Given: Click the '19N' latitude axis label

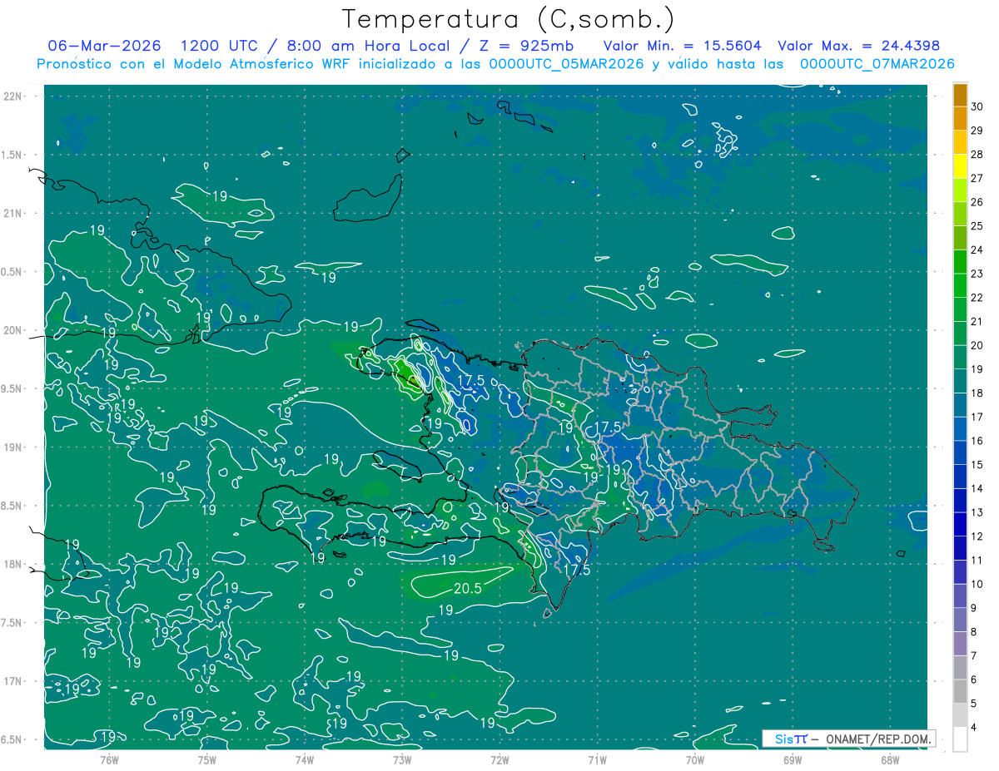Looking at the screenshot, I should pyautogui.click(x=13, y=447).
